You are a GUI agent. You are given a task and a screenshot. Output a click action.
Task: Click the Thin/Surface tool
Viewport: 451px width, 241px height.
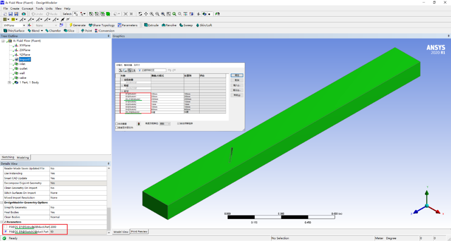[14, 31]
